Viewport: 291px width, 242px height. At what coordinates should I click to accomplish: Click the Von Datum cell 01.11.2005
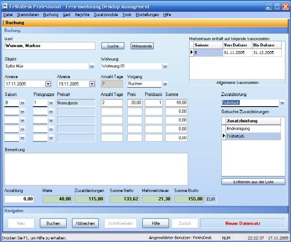(237, 53)
